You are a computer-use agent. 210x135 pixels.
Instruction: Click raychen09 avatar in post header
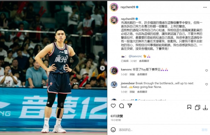(114, 7)
